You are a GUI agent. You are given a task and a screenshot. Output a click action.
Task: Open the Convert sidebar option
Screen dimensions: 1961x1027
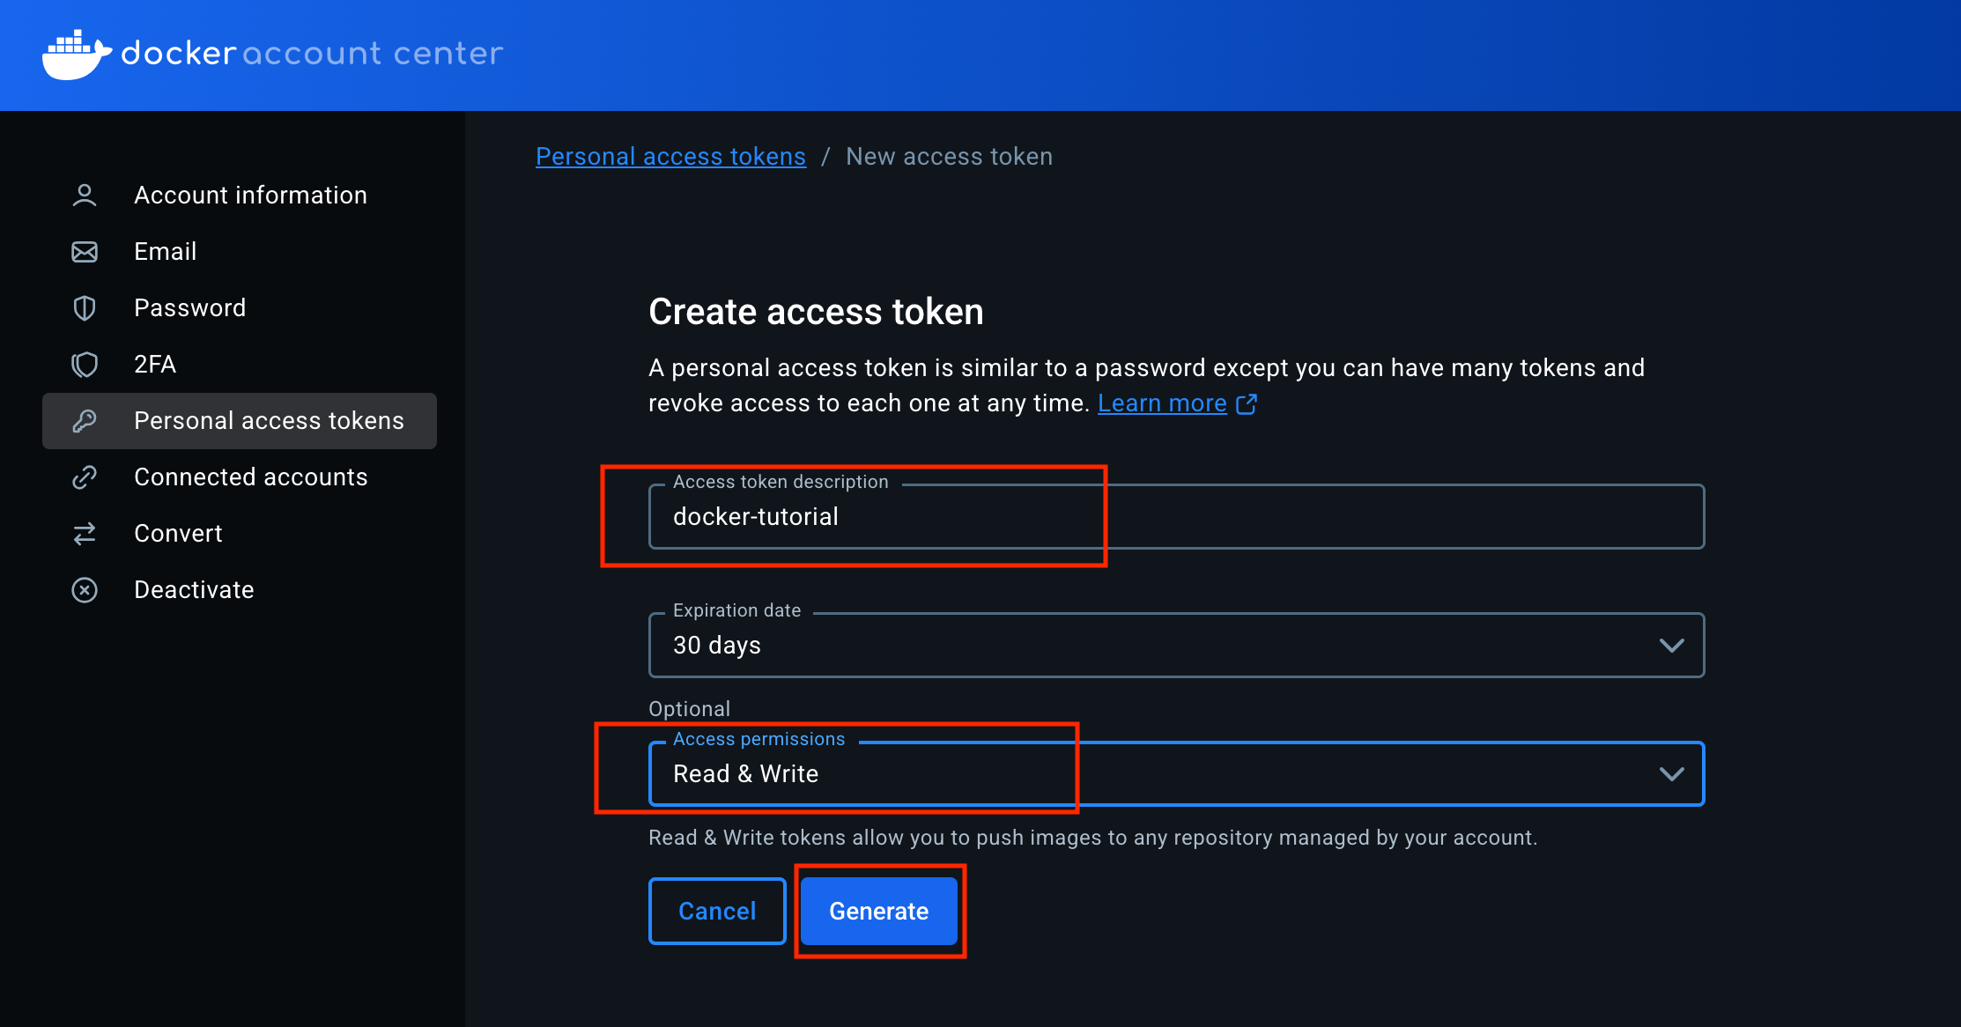tap(240, 534)
